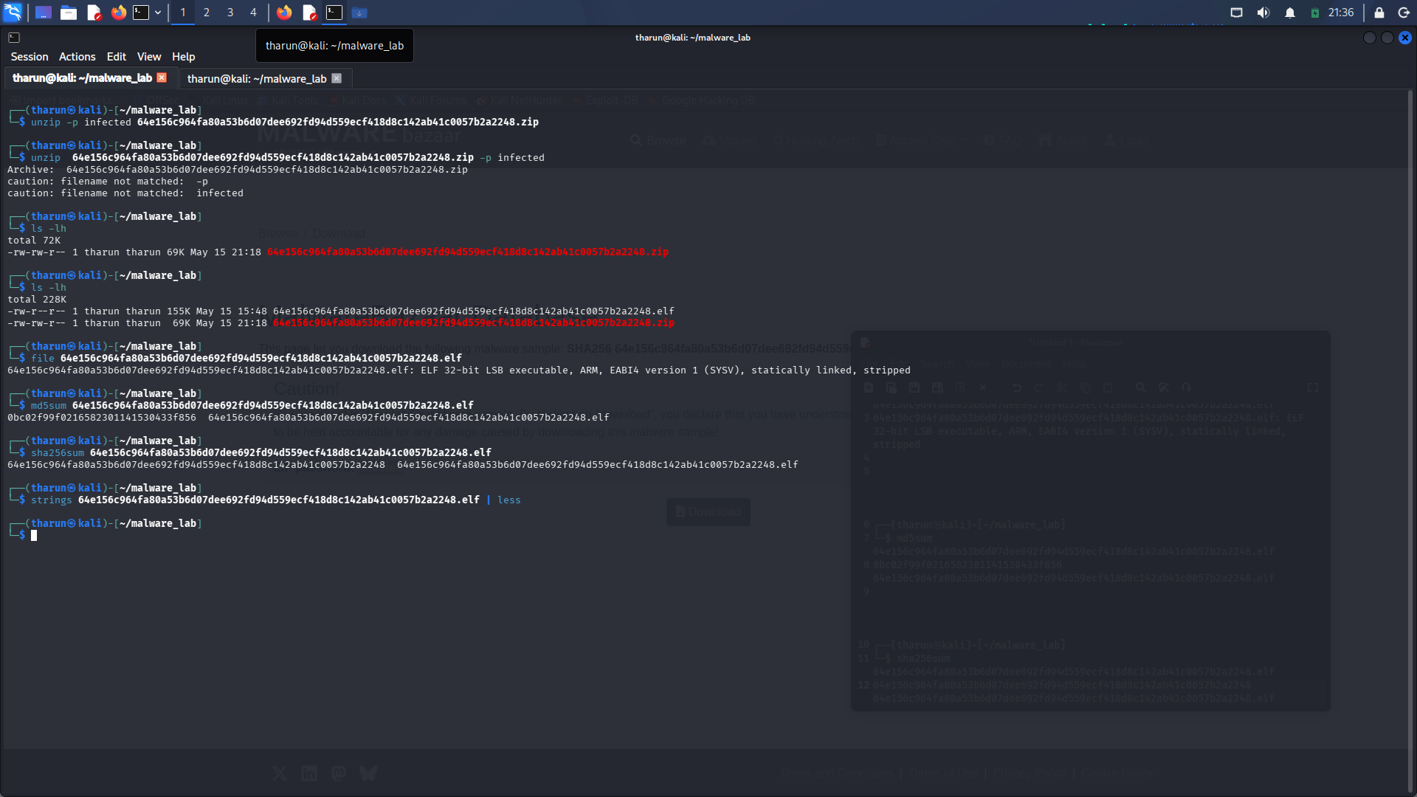Launch the file manager from the panel

(69, 13)
